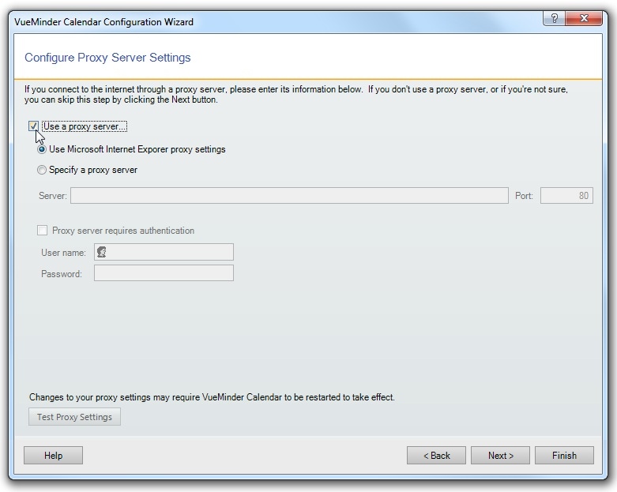
Task: Focus the Port number field
Action: [566, 196]
